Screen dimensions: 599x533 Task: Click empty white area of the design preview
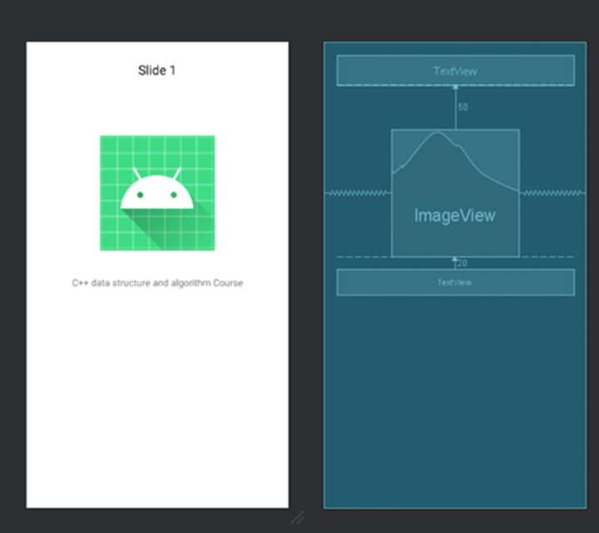(157, 399)
